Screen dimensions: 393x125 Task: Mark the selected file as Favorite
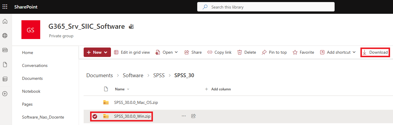pos(303,52)
